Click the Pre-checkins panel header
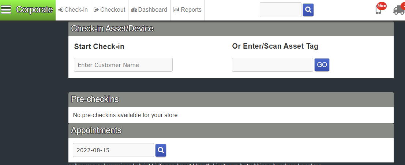The height and width of the screenshot is (165, 405). click(x=231, y=99)
